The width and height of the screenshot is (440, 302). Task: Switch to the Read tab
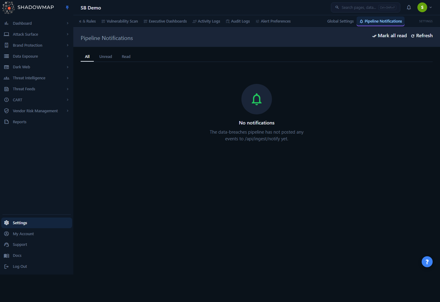pyautogui.click(x=126, y=56)
